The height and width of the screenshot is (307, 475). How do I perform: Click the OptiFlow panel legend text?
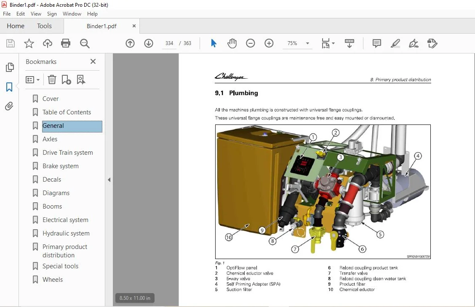coord(242,268)
